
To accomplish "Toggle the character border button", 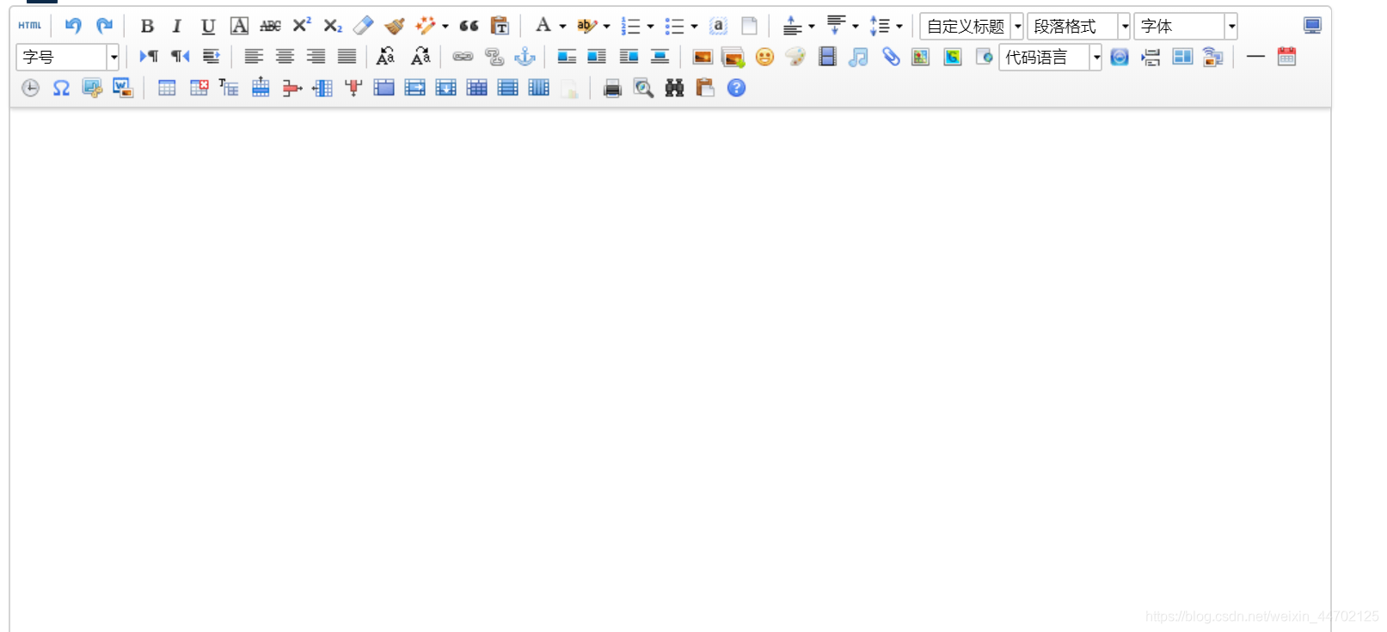I will click(240, 26).
